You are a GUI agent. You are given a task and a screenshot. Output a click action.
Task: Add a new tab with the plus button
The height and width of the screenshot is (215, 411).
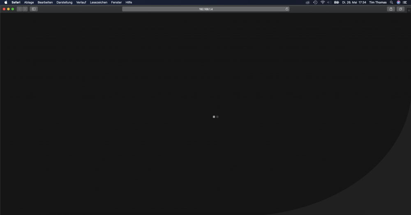tap(409, 10)
